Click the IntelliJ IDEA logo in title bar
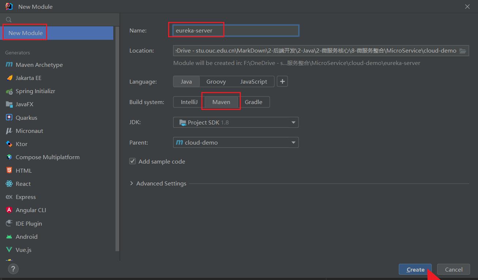478x280 pixels. tap(9, 6)
